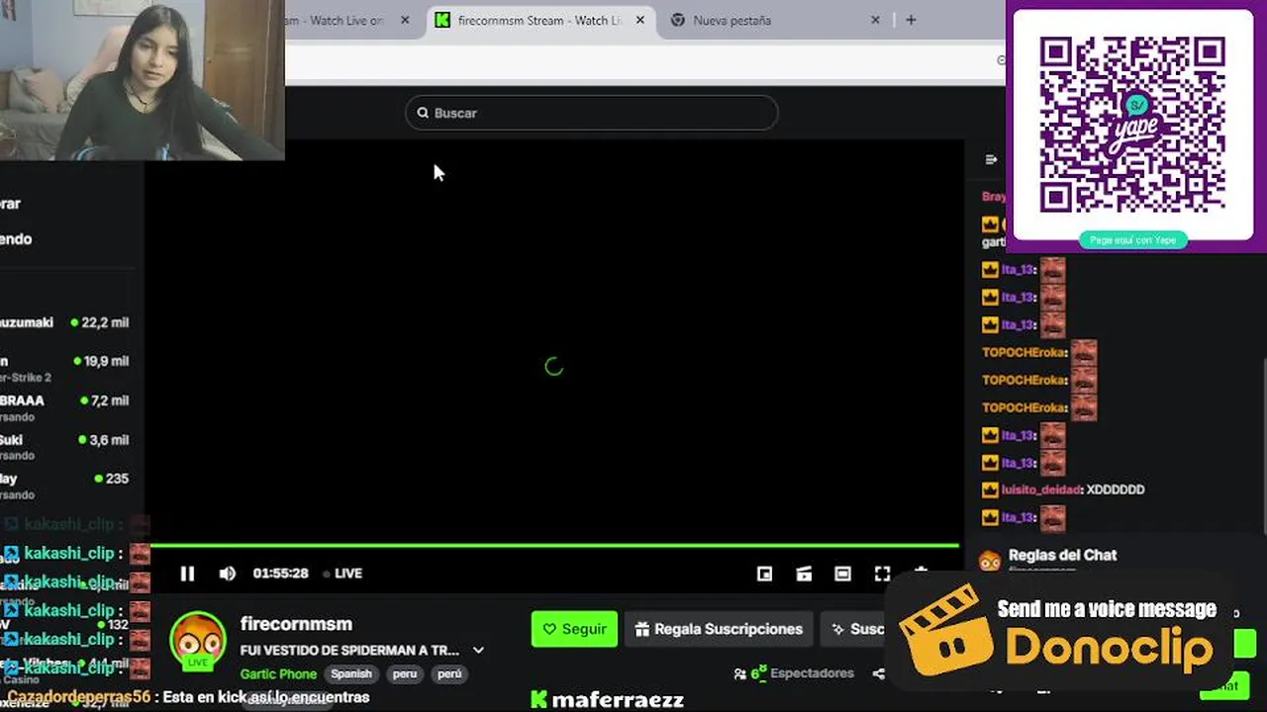Click the luisito_deidad chat username

click(x=1042, y=489)
